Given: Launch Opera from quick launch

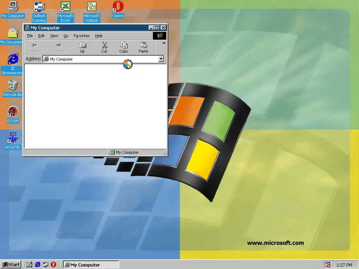Looking at the screenshot, I should pos(53,265).
